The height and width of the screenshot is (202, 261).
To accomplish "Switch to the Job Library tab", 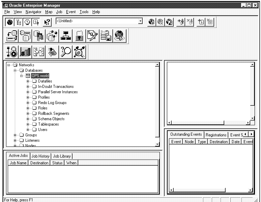I will click(x=62, y=156).
